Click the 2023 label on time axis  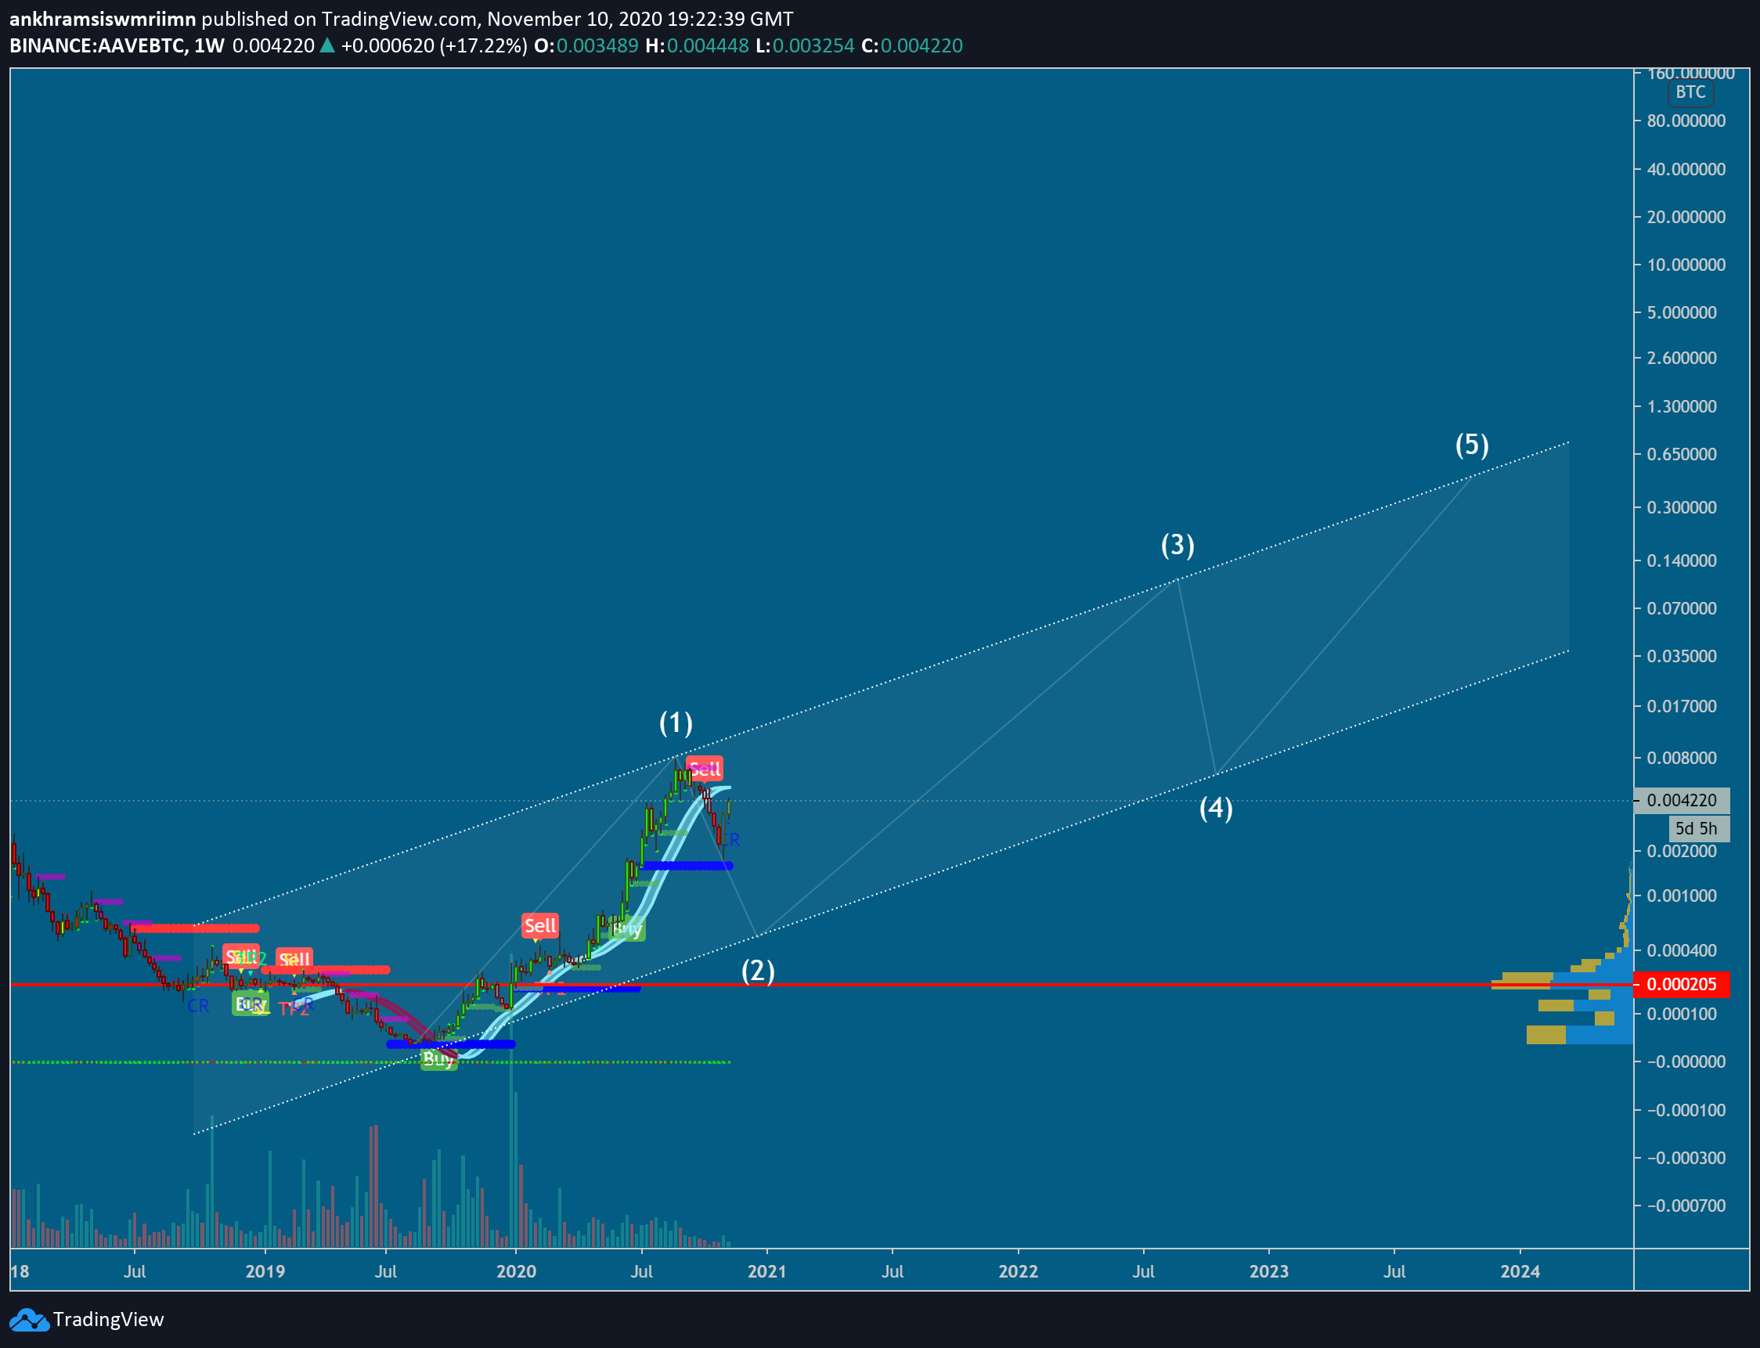1269,1272
